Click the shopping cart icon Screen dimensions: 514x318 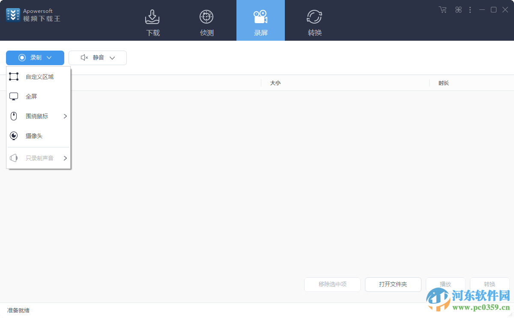(442, 9)
